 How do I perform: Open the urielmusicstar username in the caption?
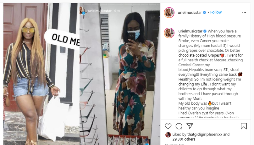tap(190, 31)
